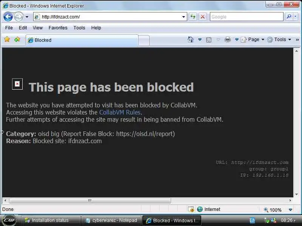Click the vertical scrollbar down arrow
The height and width of the screenshot is (226, 302).
tap(296, 194)
